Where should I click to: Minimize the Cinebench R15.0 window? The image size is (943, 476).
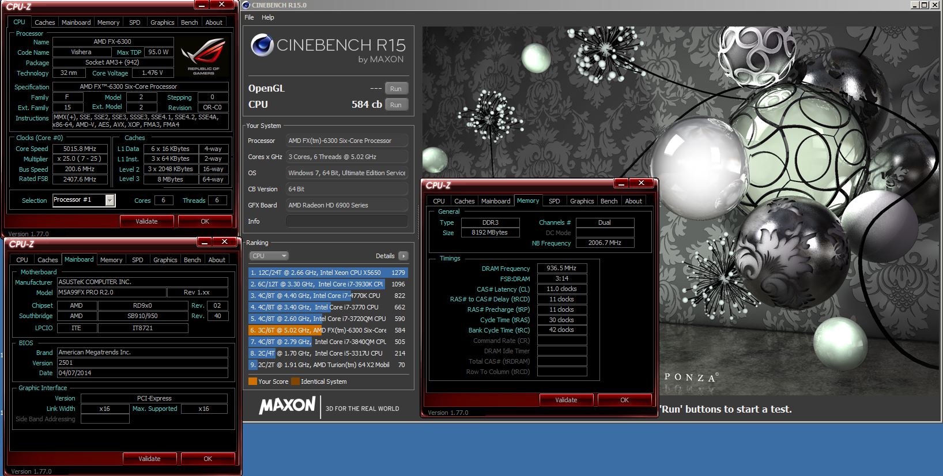[915, 5]
